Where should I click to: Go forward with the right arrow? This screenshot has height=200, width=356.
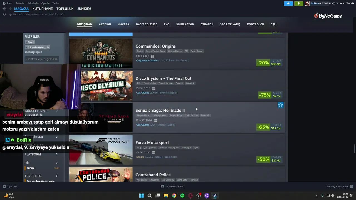10,9
